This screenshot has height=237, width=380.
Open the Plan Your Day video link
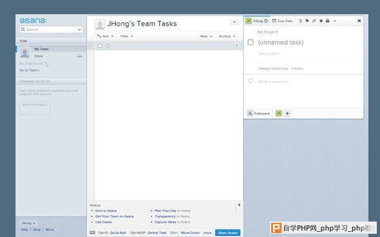tap(166, 211)
